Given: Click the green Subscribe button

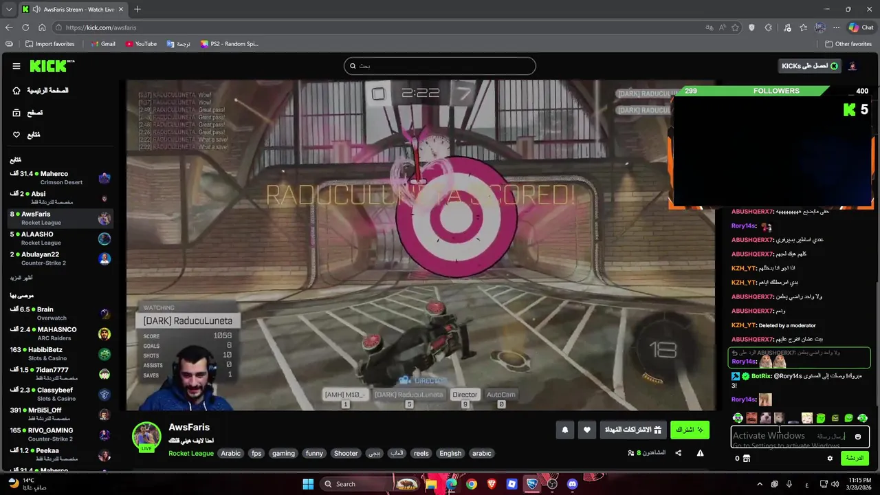Looking at the screenshot, I should point(690,430).
